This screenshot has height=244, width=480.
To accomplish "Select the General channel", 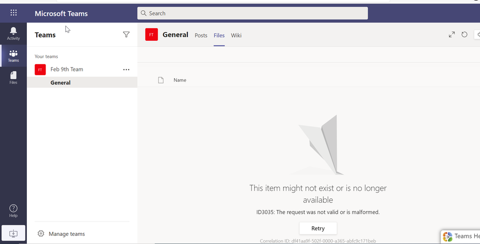I will pos(82,82).
